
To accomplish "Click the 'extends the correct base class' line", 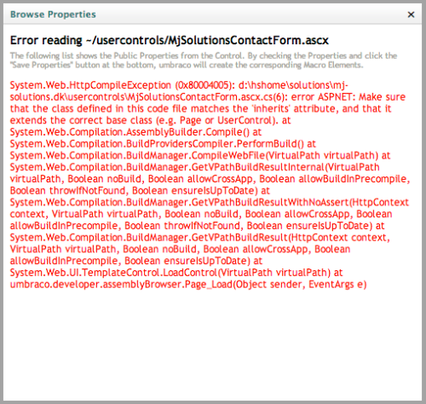I will 151,120.
